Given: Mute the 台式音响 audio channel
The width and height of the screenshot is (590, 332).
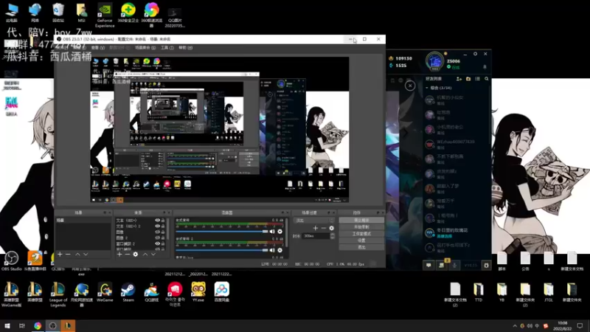Looking at the screenshot, I should tap(272, 232).
